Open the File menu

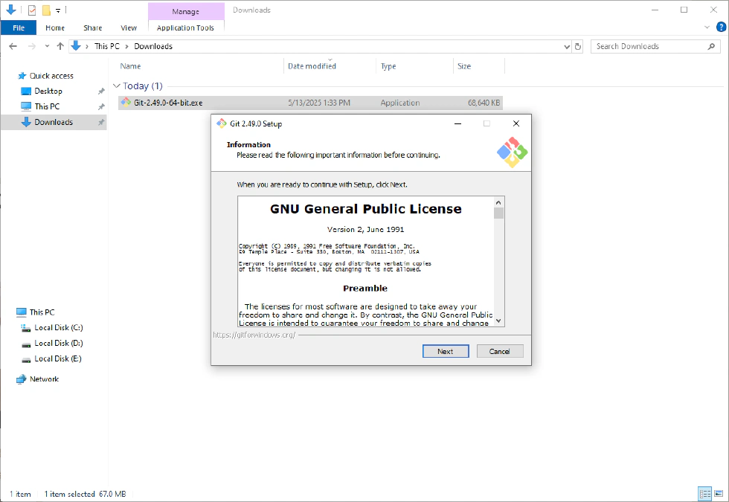pos(19,28)
